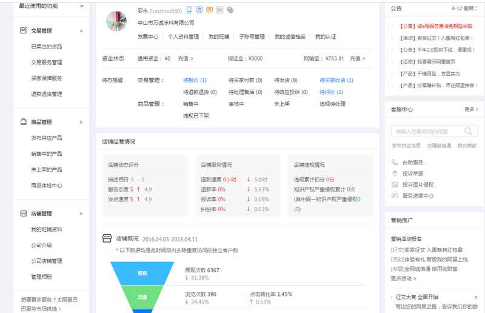485x313 pixels.
Task: Click the blue shield badge icon beside username
Action: click(199, 10)
